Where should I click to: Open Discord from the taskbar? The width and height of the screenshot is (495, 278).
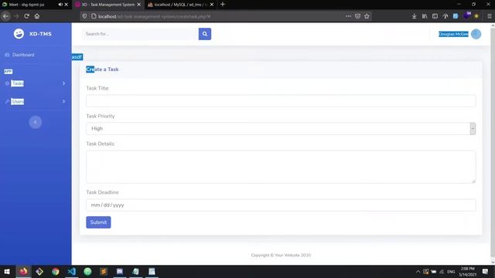pos(120,271)
